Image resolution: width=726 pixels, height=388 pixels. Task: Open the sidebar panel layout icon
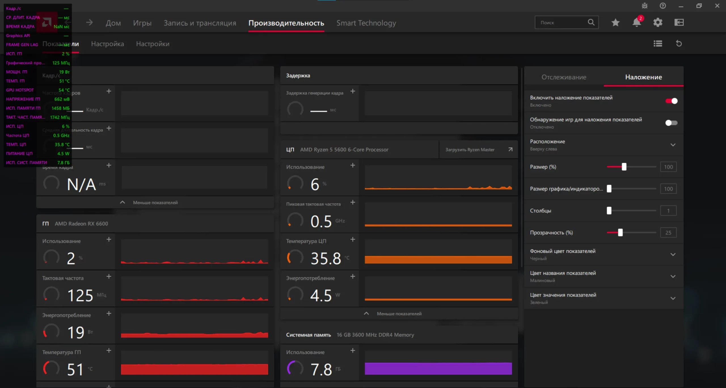(679, 22)
